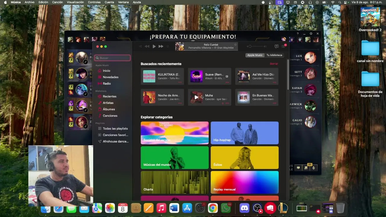386x217 pixels.
Task: Play the Muha song via play overlay
Action: 196,97
